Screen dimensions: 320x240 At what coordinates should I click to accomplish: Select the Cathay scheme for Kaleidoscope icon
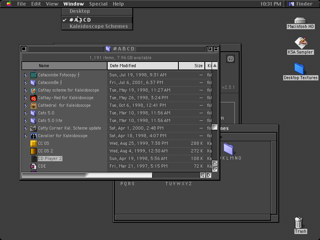click(x=34, y=90)
